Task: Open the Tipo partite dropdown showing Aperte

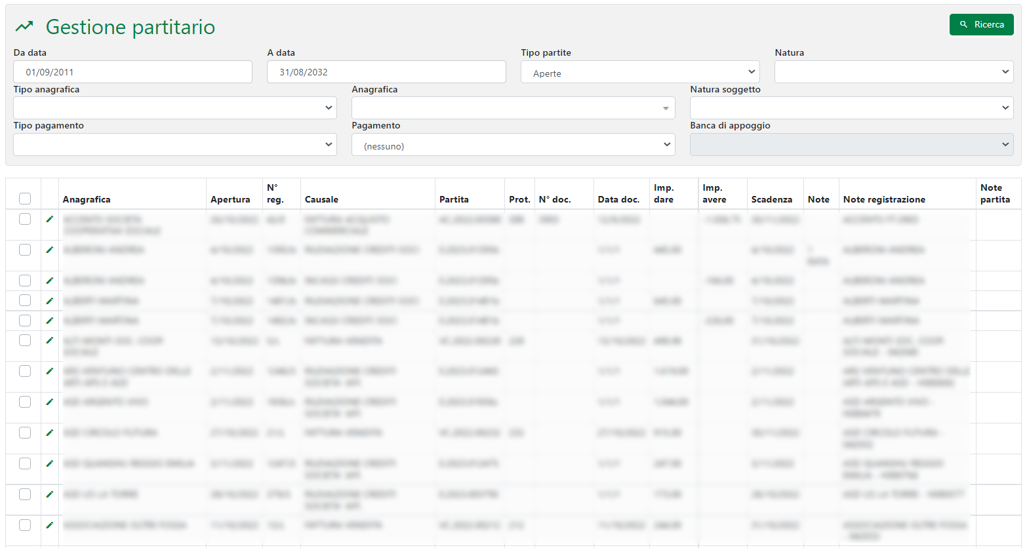Action: click(x=639, y=72)
